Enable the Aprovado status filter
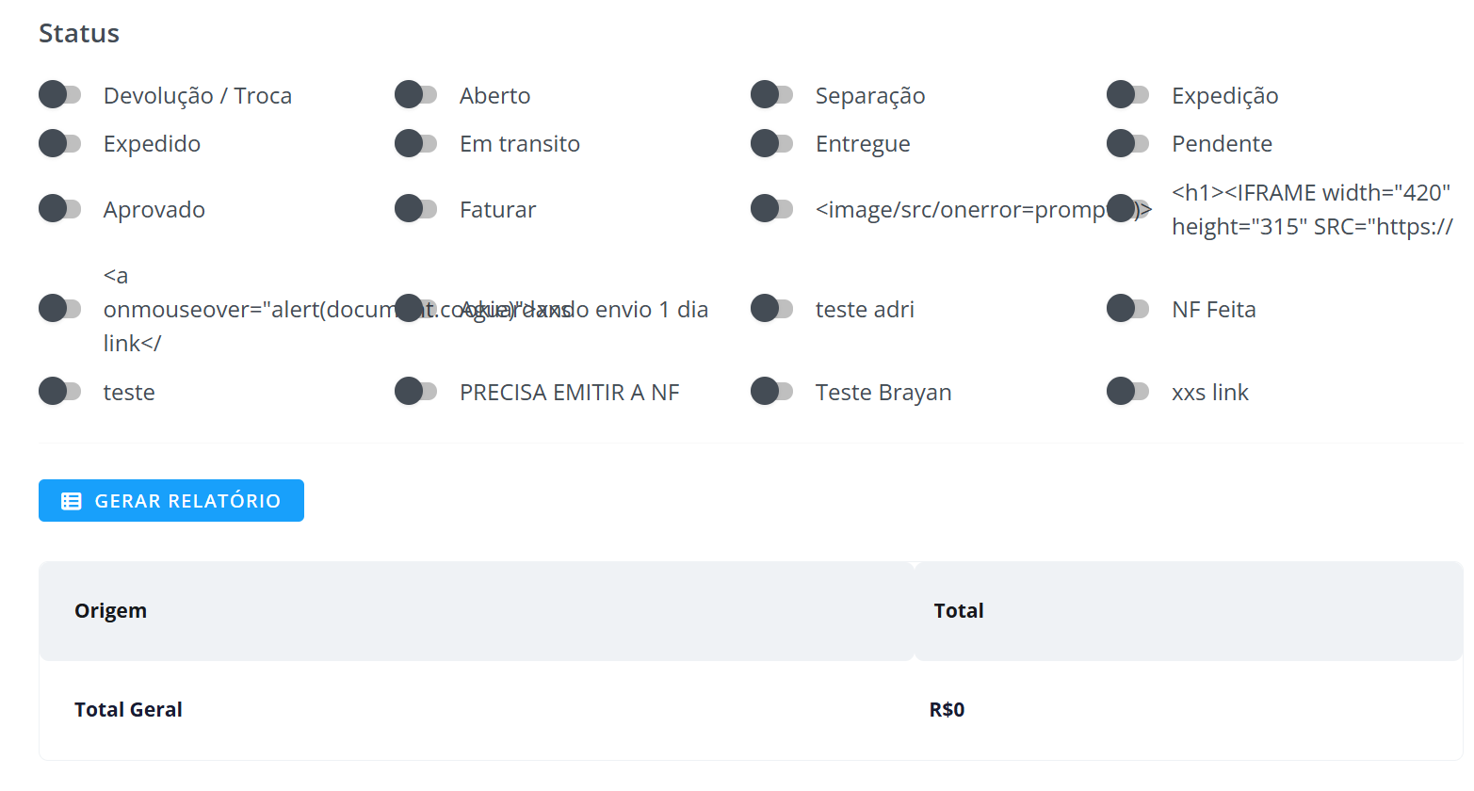Viewport: 1474px width, 791px height. [60, 209]
